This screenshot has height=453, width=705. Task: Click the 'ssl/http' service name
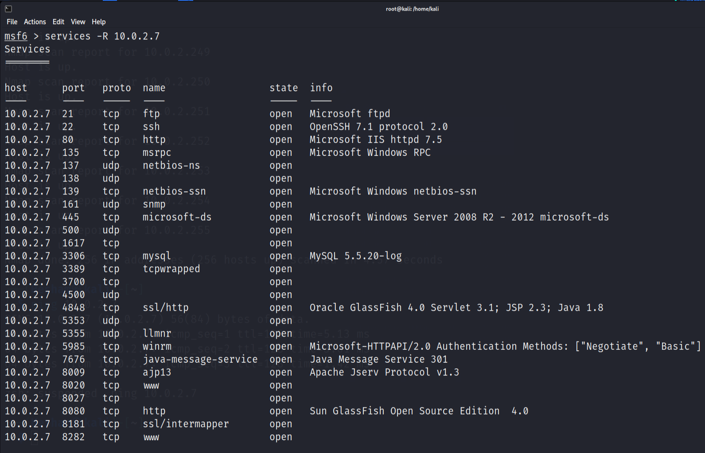166,308
